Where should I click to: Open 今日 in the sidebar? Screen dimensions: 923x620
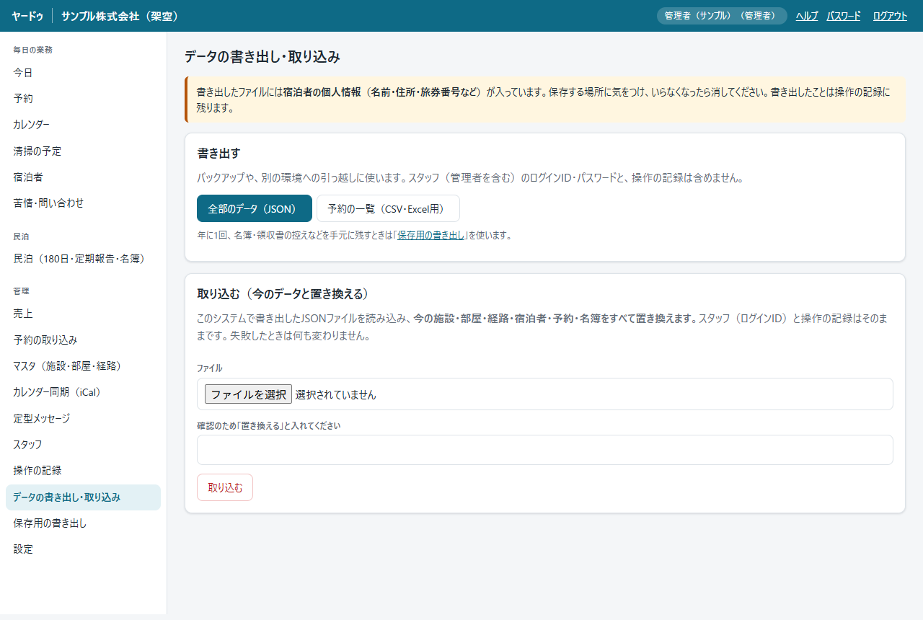83,73
